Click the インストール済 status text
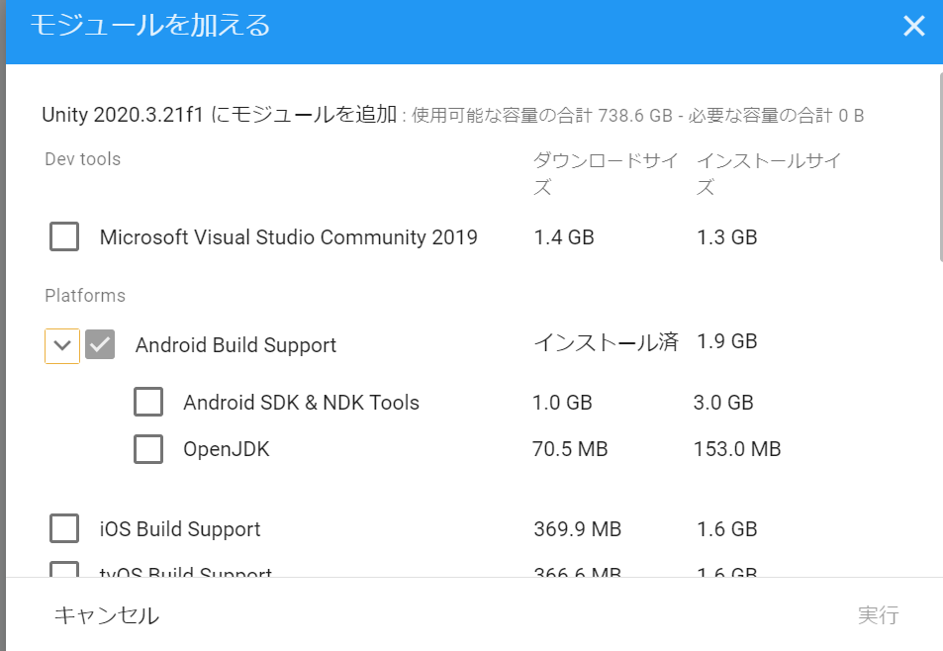 coord(607,341)
